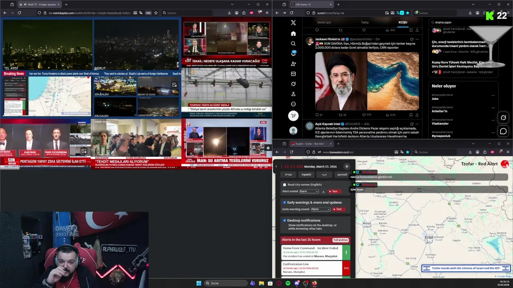Open the Alert sound dropdown
The image size is (513, 288).
click(x=309, y=191)
